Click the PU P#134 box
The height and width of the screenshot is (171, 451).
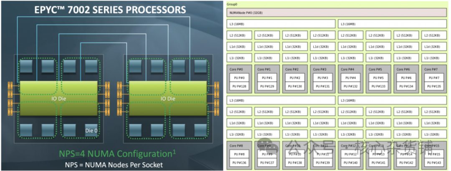[406, 86]
